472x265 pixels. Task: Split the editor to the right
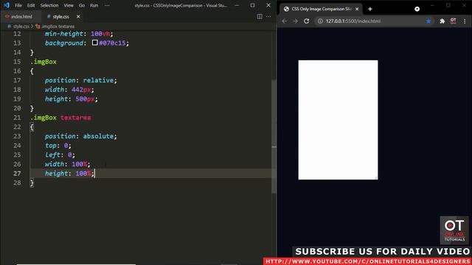[260, 17]
